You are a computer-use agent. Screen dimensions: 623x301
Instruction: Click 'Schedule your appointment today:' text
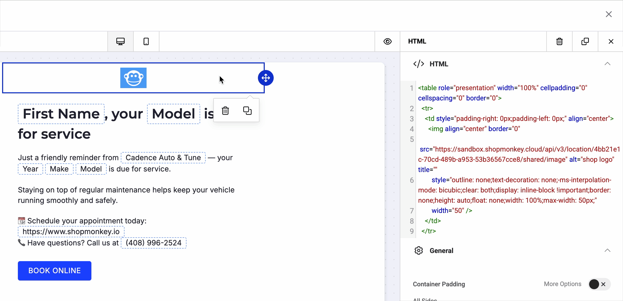pos(87,221)
